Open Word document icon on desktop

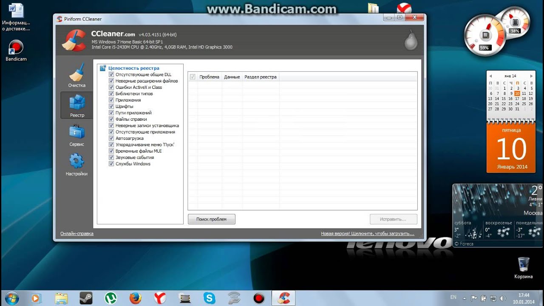coord(16,17)
